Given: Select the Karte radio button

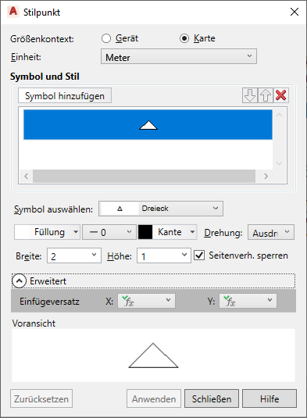Looking at the screenshot, I should [x=184, y=38].
